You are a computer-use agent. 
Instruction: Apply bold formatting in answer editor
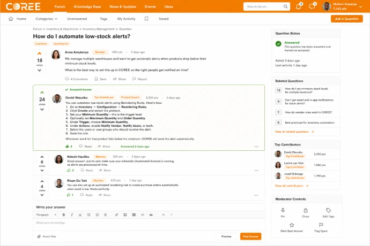pyautogui.click(x=63, y=214)
